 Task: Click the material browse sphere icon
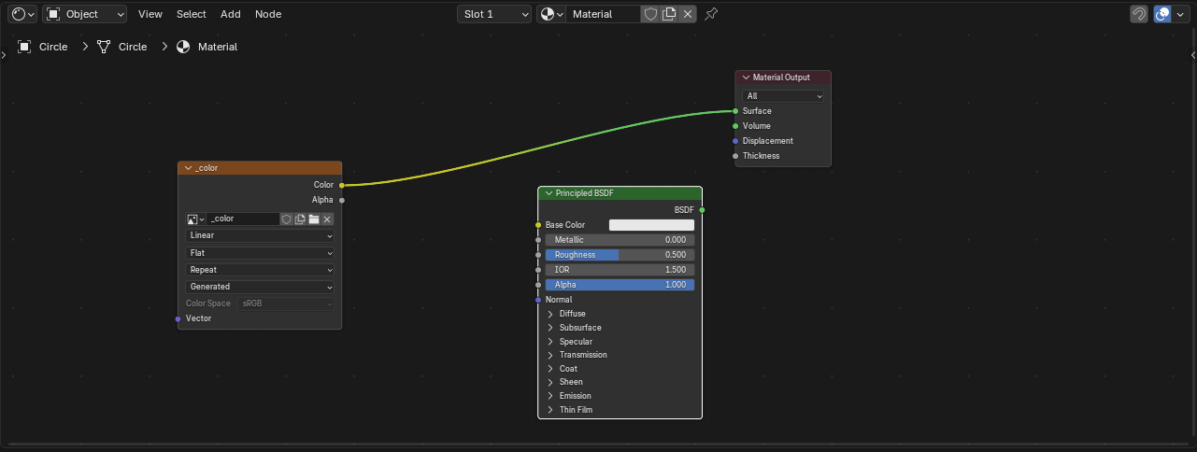click(x=551, y=14)
